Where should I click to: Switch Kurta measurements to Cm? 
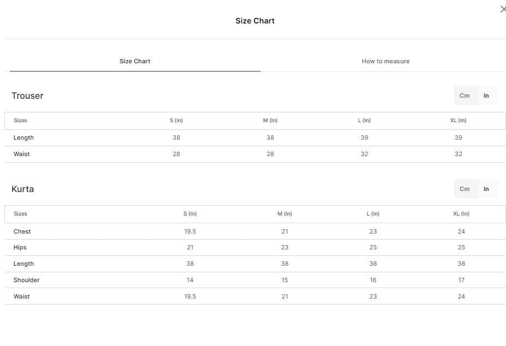click(x=465, y=189)
